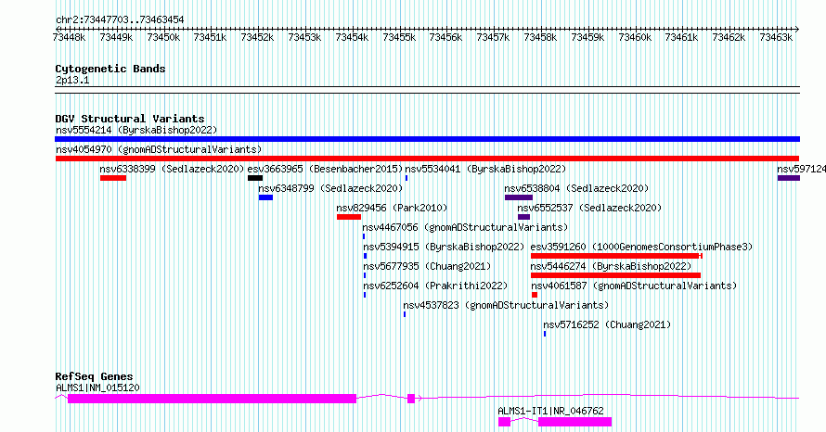This screenshot has height=432, width=826.
Task: Click the 73462k ruler tick label
Action: click(x=729, y=37)
